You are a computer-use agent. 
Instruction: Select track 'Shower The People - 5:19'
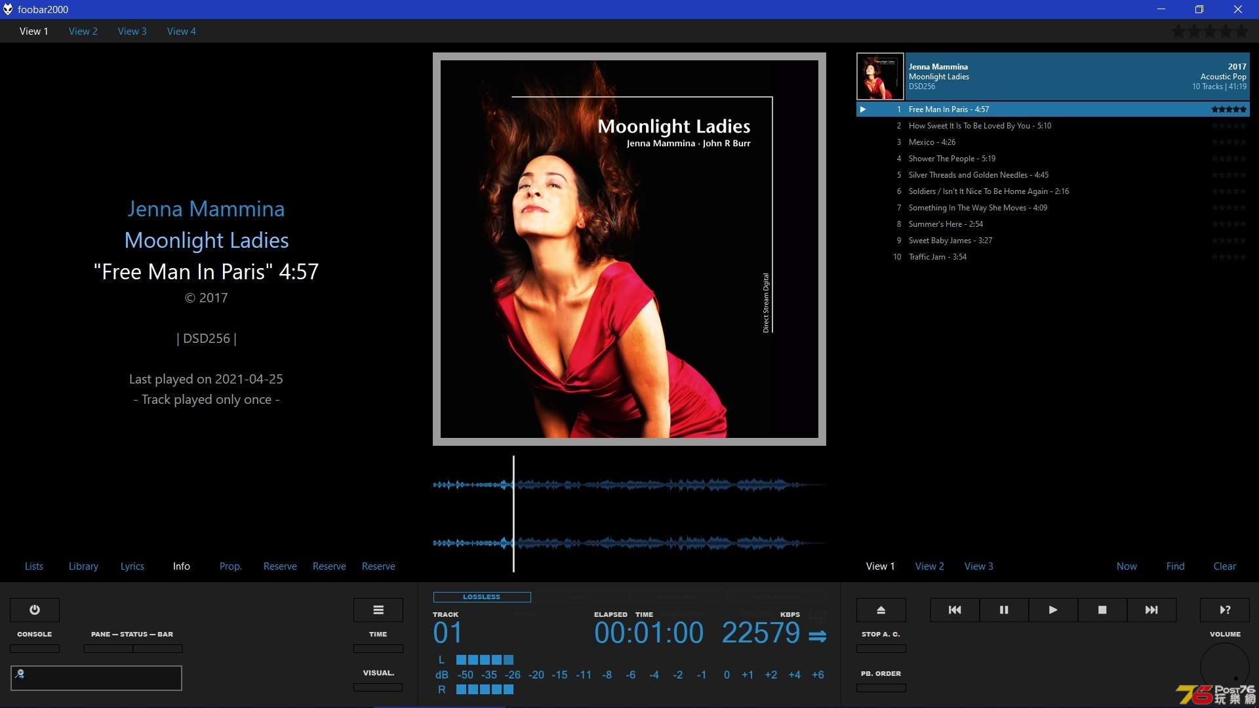click(1053, 159)
